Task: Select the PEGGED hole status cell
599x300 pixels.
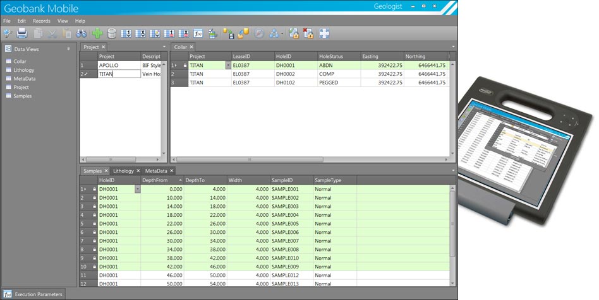Action: click(339, 83)
